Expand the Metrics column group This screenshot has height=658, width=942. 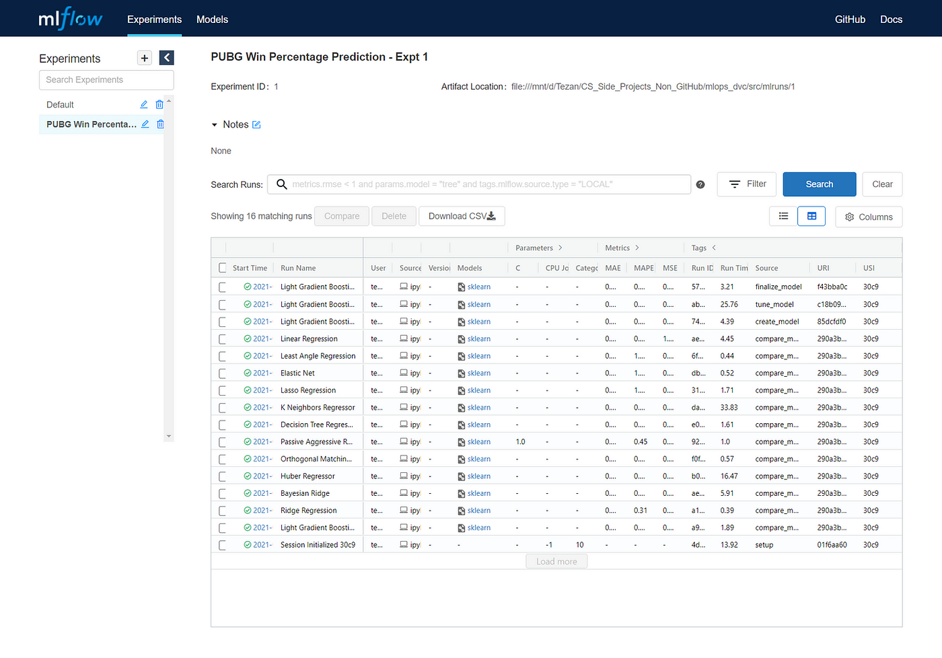638,248
